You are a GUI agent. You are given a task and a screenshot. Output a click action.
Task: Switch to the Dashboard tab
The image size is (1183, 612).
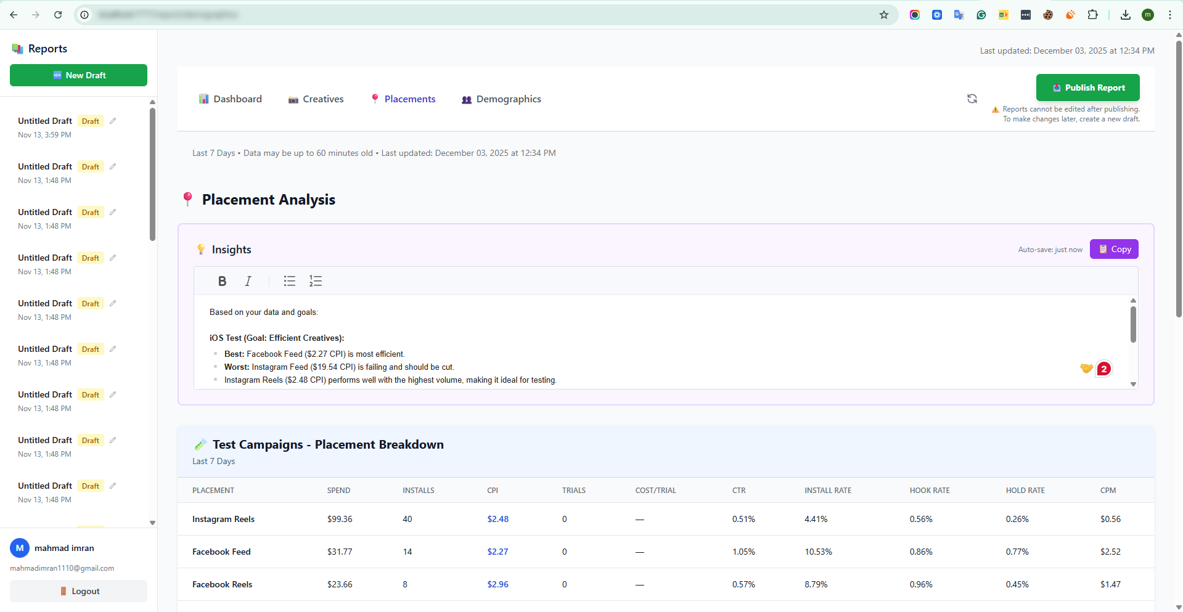(x=230, y=99)
